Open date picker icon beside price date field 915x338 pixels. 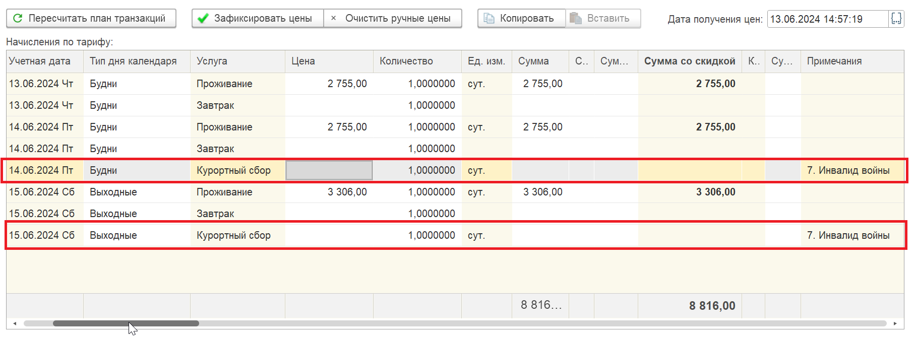[896, 19]
